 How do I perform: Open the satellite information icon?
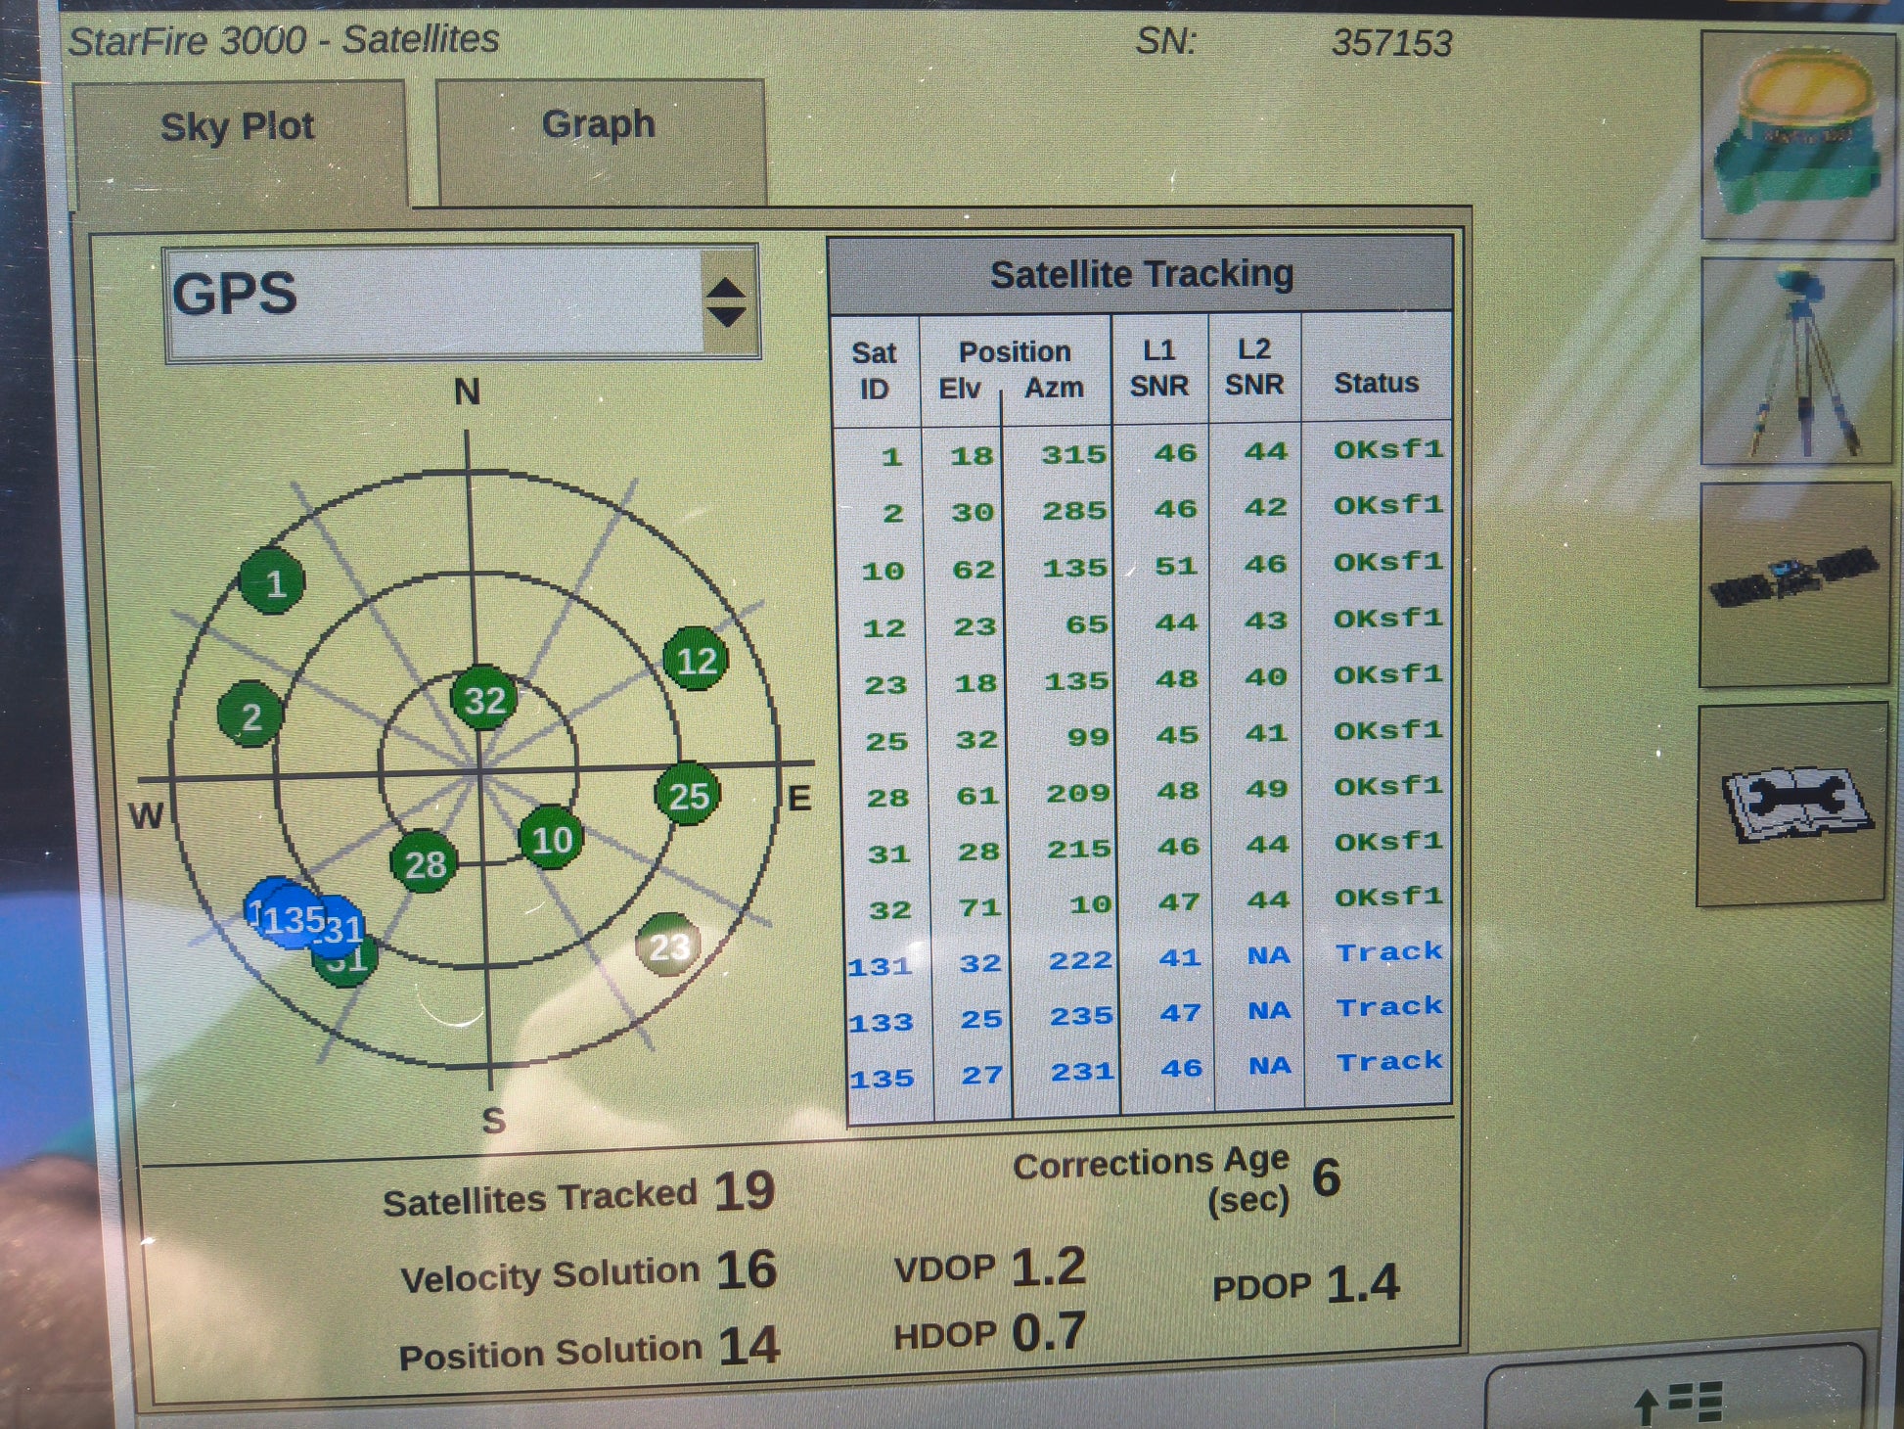point(1794,584)
